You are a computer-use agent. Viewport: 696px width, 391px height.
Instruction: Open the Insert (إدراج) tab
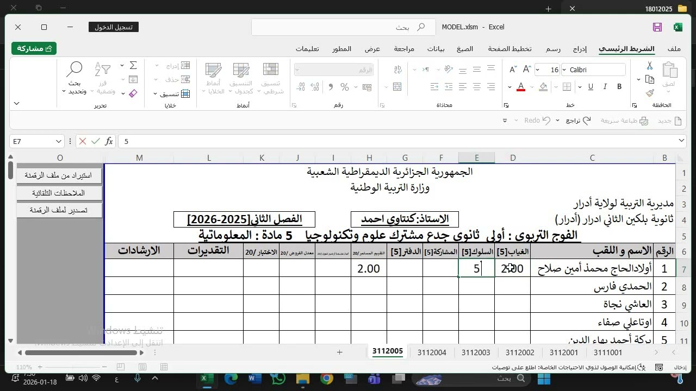click(580, 49)
